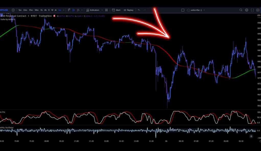Click the 20:00 time axis label
The image size is (261, 151).
tap(46, 141)
